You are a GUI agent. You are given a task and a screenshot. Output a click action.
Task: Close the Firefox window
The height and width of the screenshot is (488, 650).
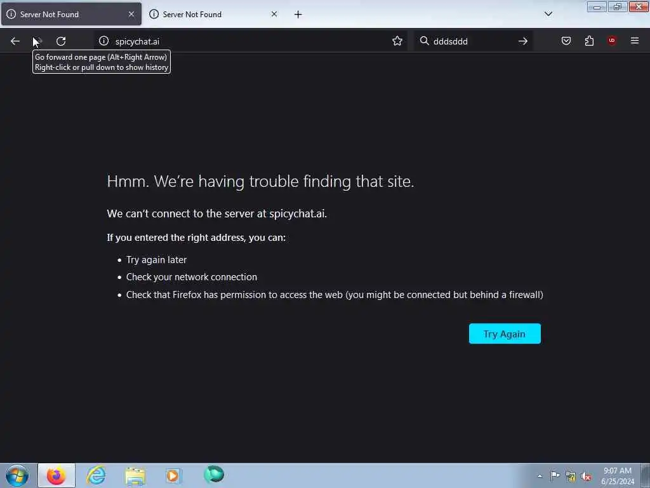(x=639, y=6)
